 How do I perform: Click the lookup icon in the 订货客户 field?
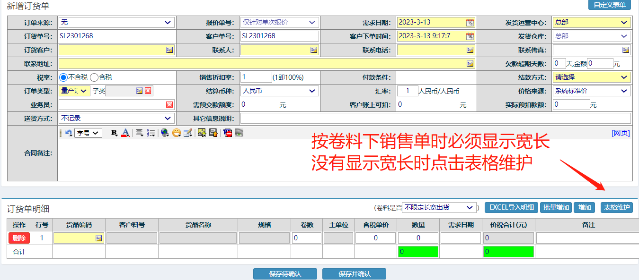click(x=169, y=50)
